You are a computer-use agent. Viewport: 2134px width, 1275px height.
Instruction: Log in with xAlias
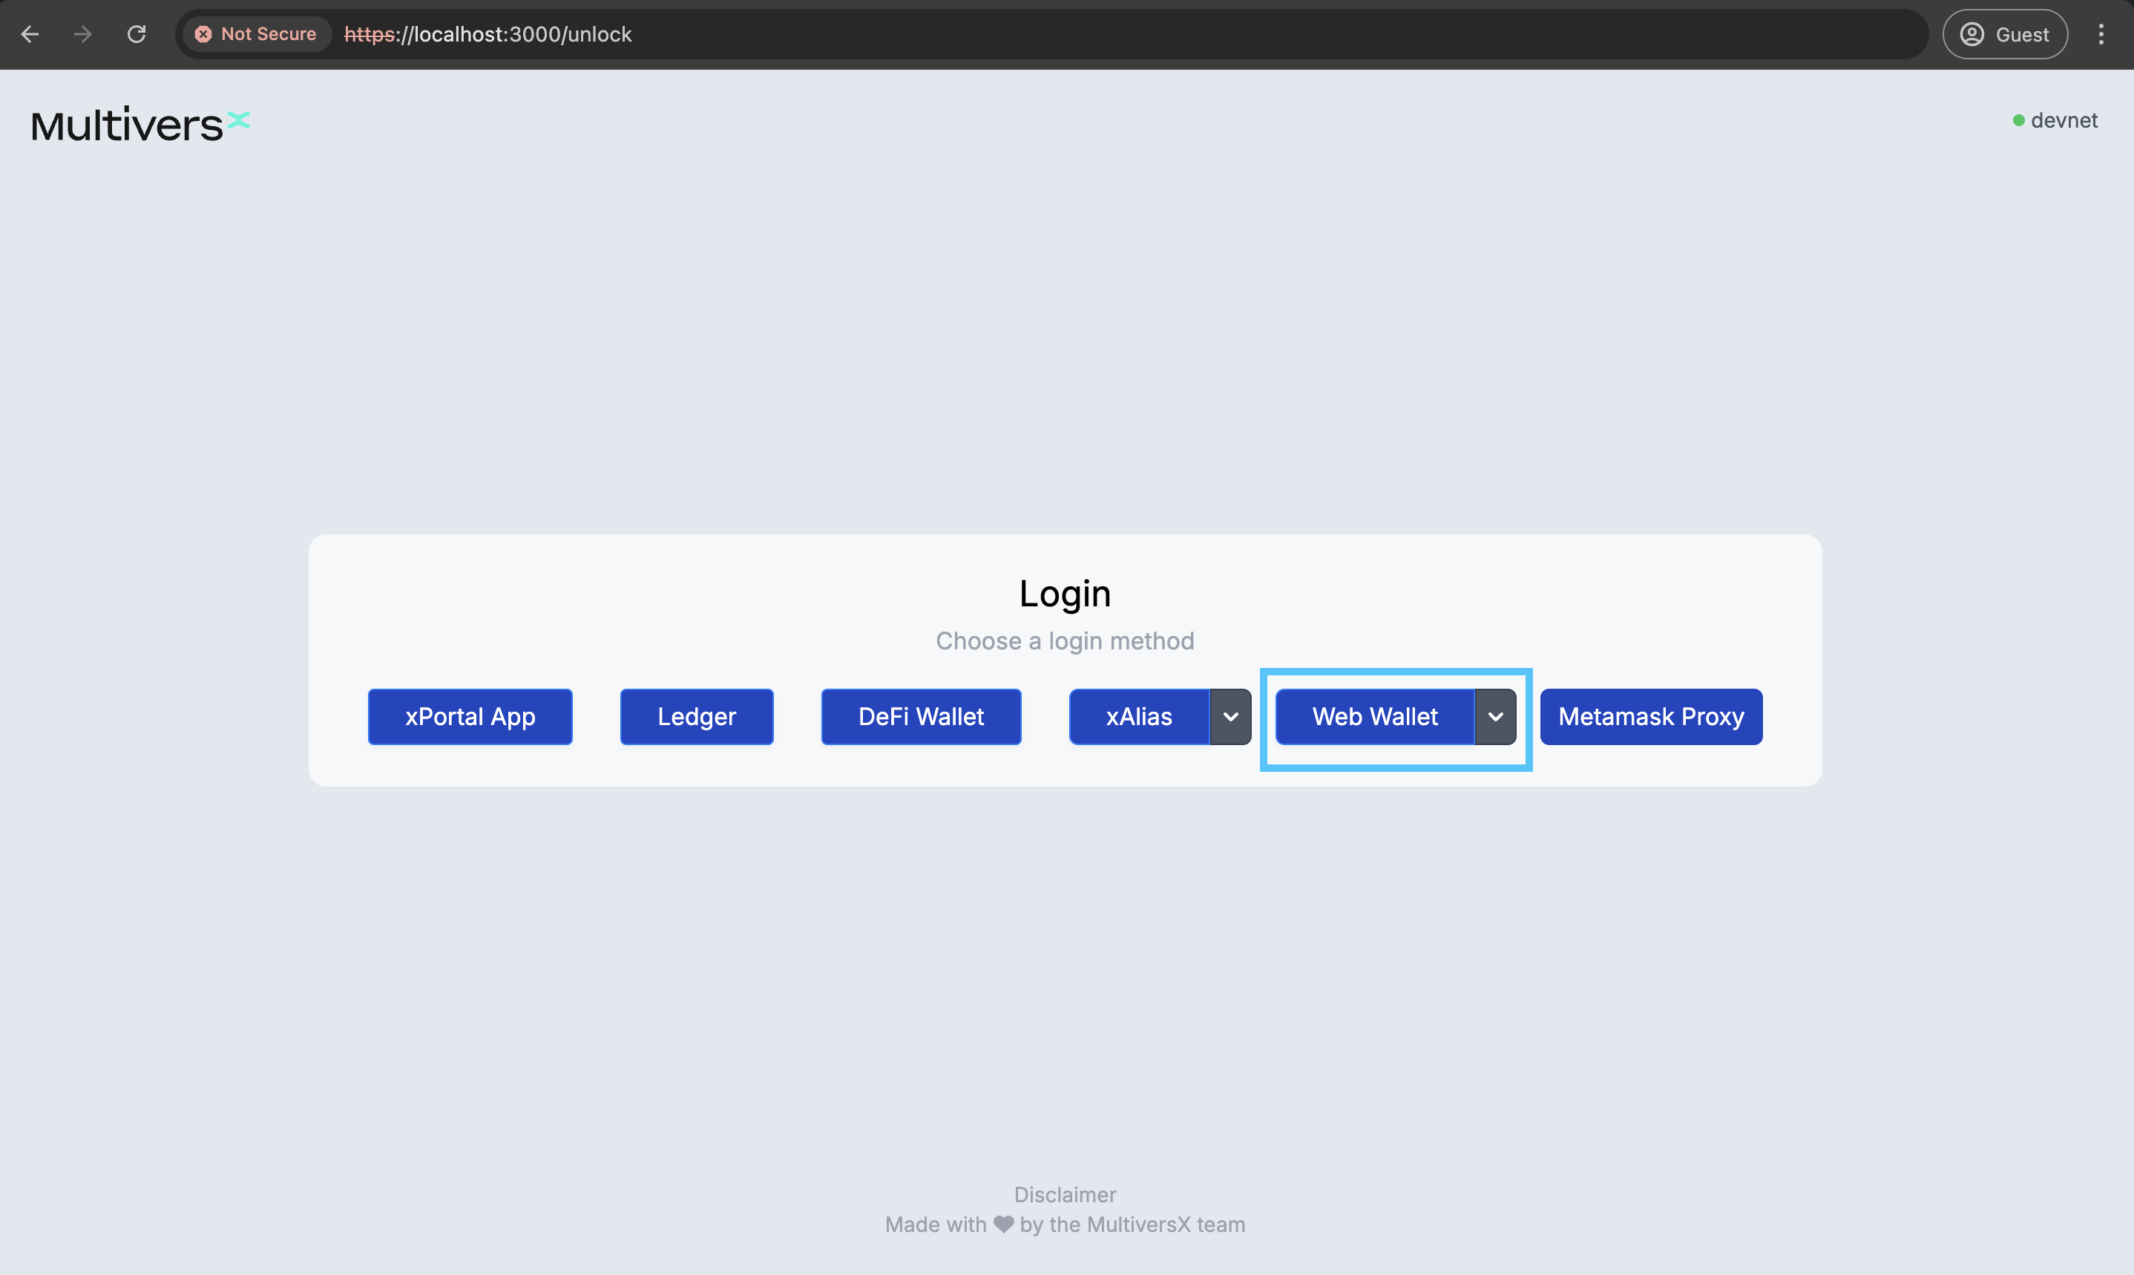click(1139, 717)
